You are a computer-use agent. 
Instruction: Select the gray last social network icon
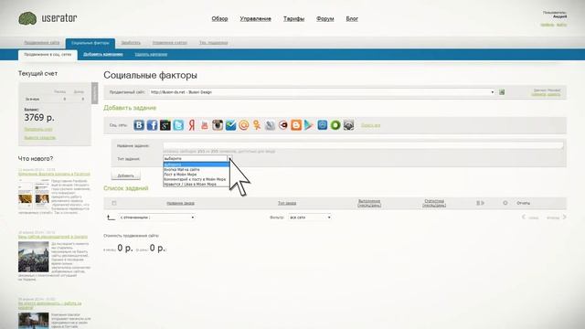coord(348,125)
